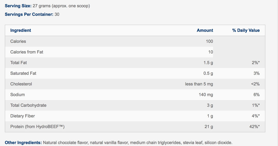Click the 'less than 5 mg' Cholesterol amount
The width and height of the screenshot is (278, 146).
199,84
